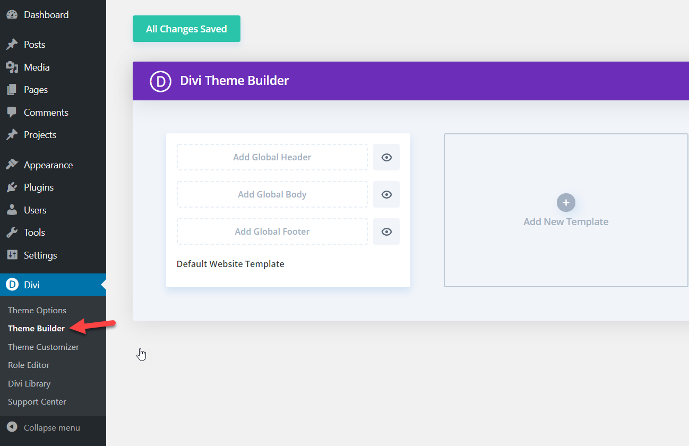Click the Posts pushpin icon
This screenshot has height=446, width=689.
tap(12, 45)
